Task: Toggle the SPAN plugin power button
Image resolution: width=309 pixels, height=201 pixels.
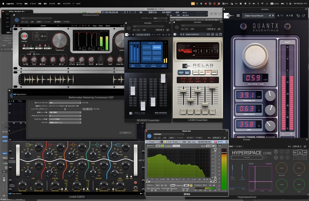Action: tap(149, 136)
